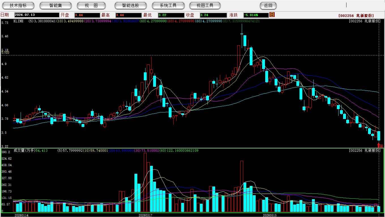
Task: Click the 日期 date label
Action: pyautogui.click(x=5, y=15)
